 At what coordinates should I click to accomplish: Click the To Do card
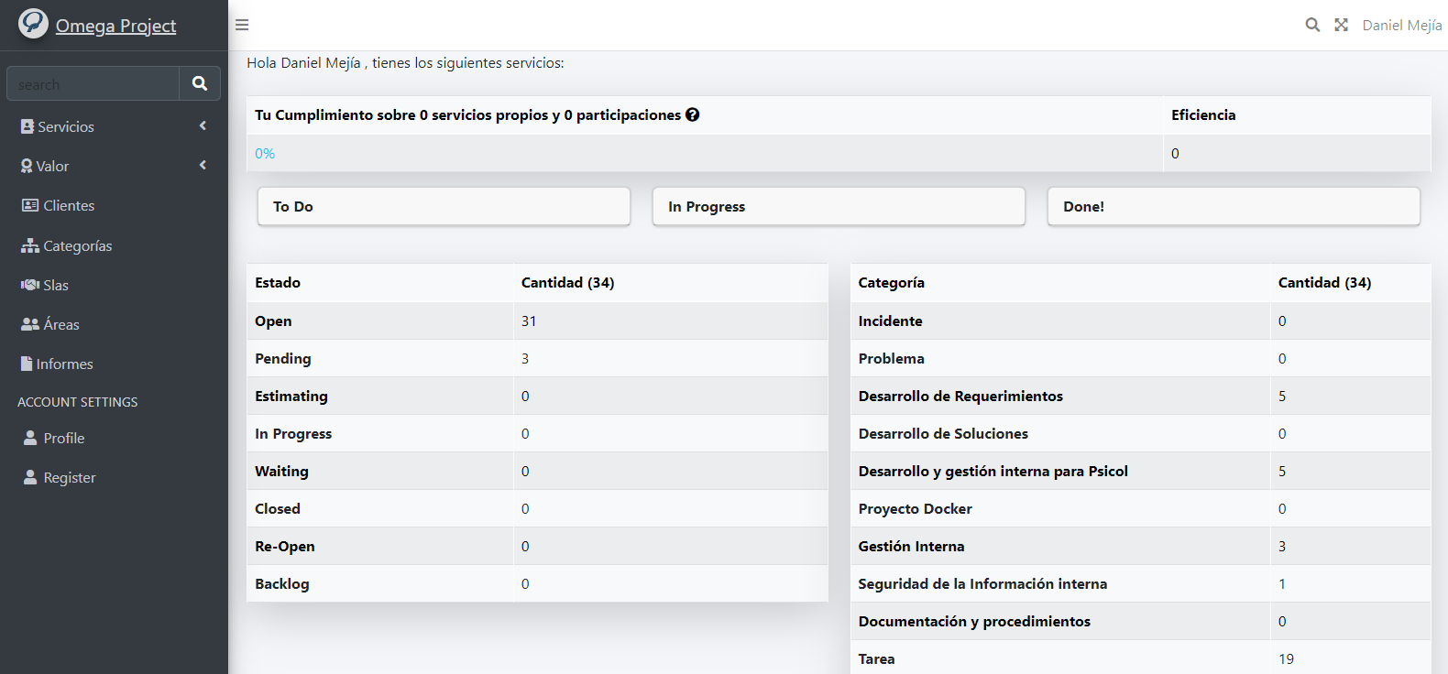(x=444, y=207)
